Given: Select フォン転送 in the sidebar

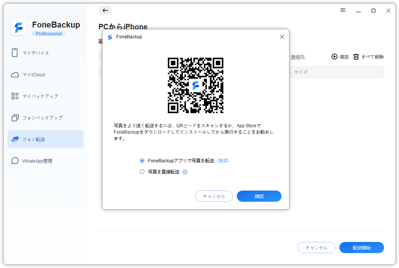Looking at the screenshot, I should click(x=45, y=139).
